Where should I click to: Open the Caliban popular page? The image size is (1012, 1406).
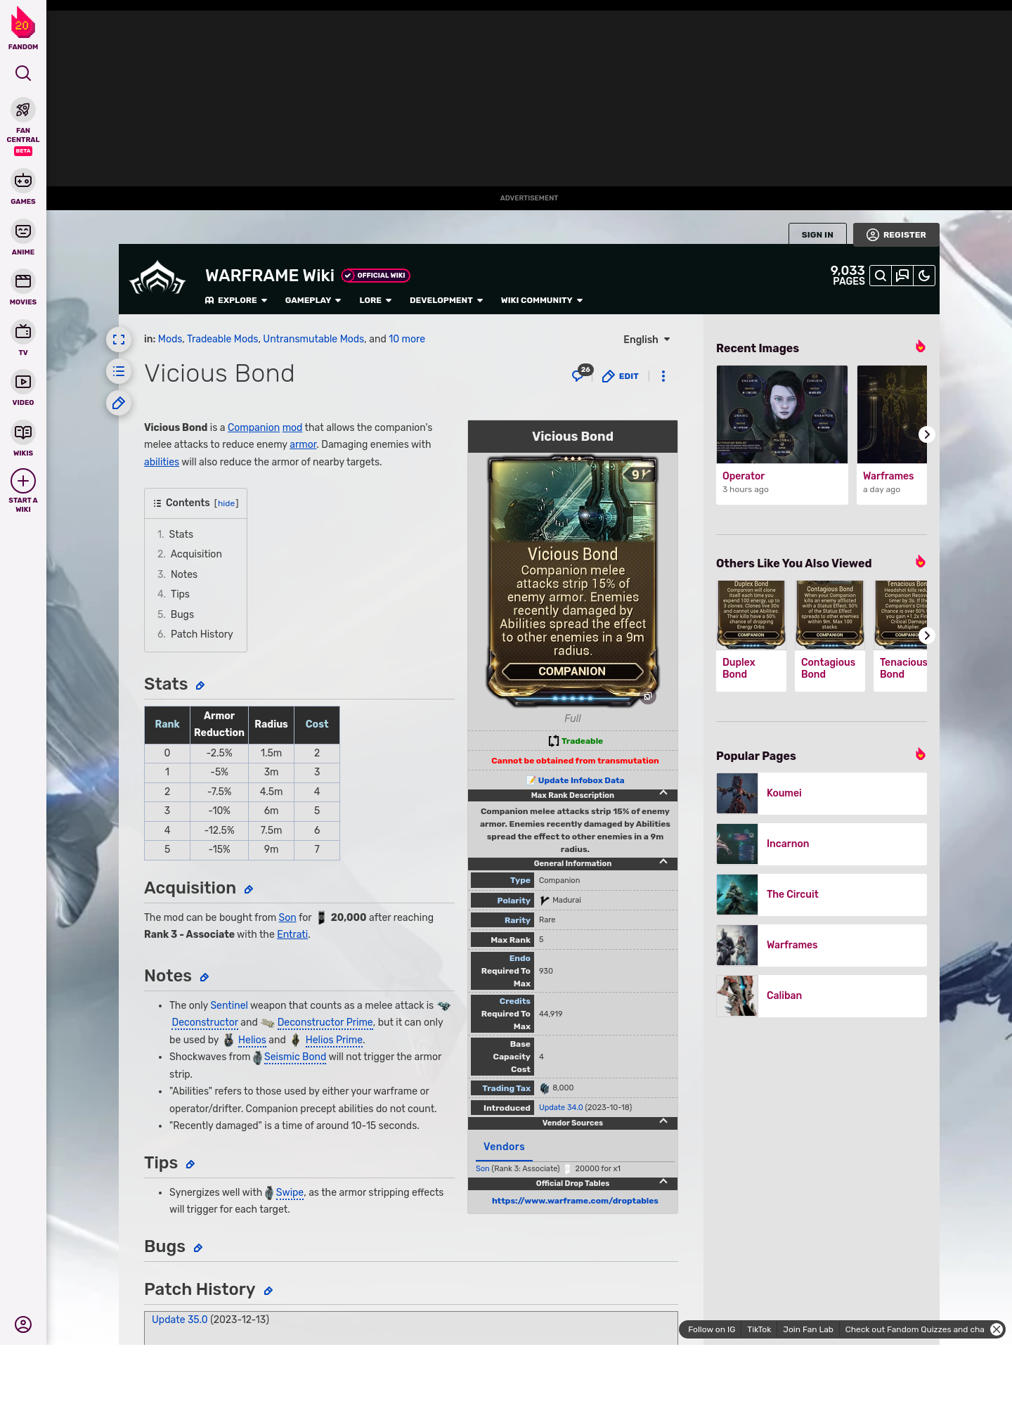click(822, 996)
